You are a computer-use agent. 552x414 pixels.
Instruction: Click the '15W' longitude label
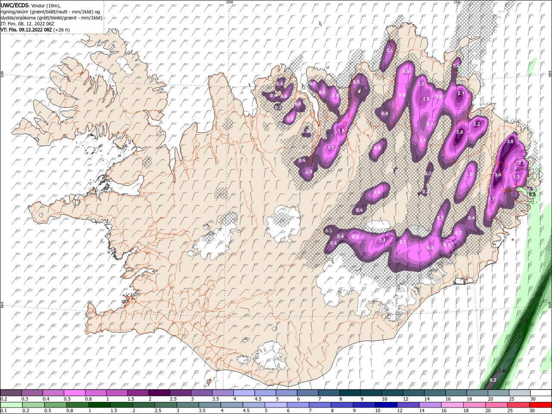tap(457, 2)
